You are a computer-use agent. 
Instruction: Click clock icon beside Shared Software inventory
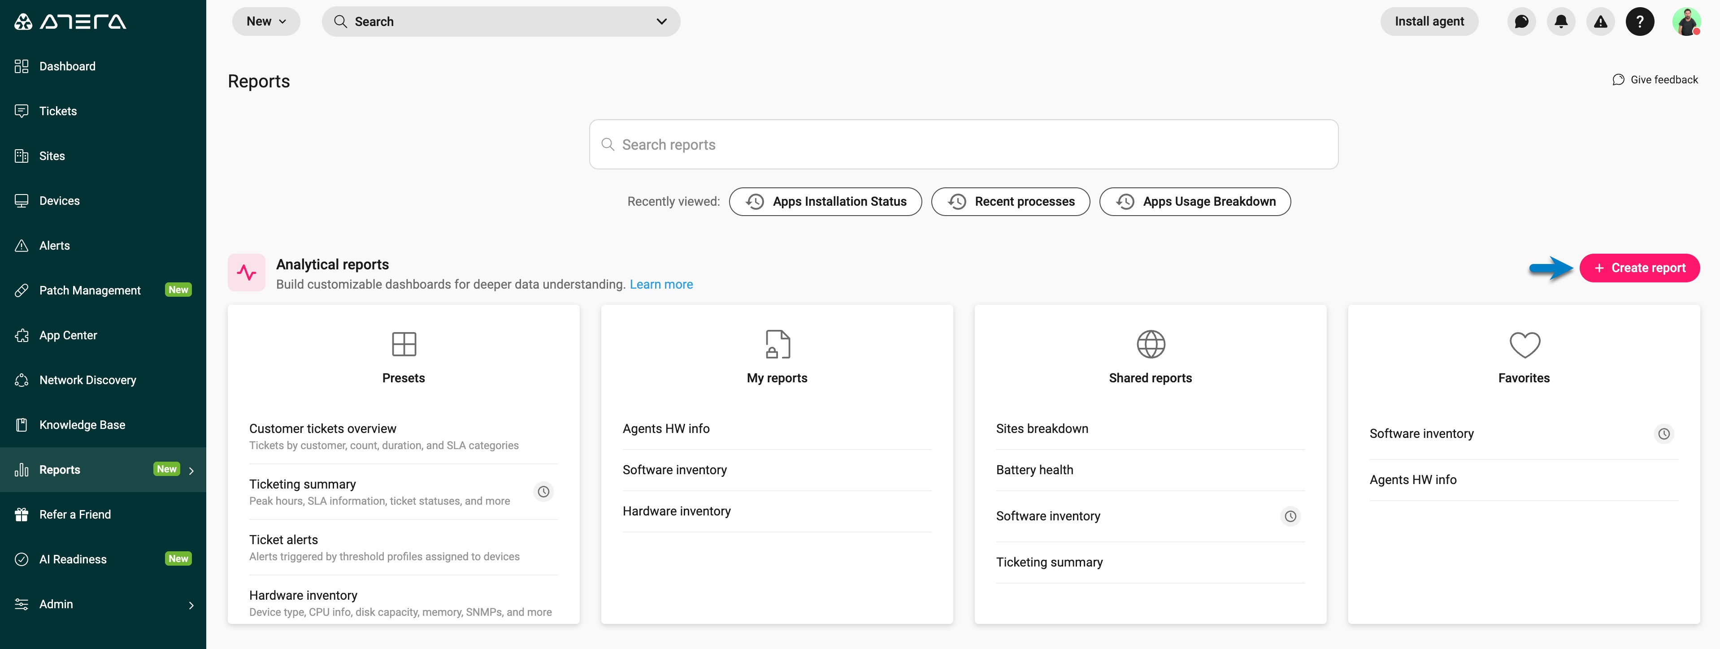(1290, 516)
